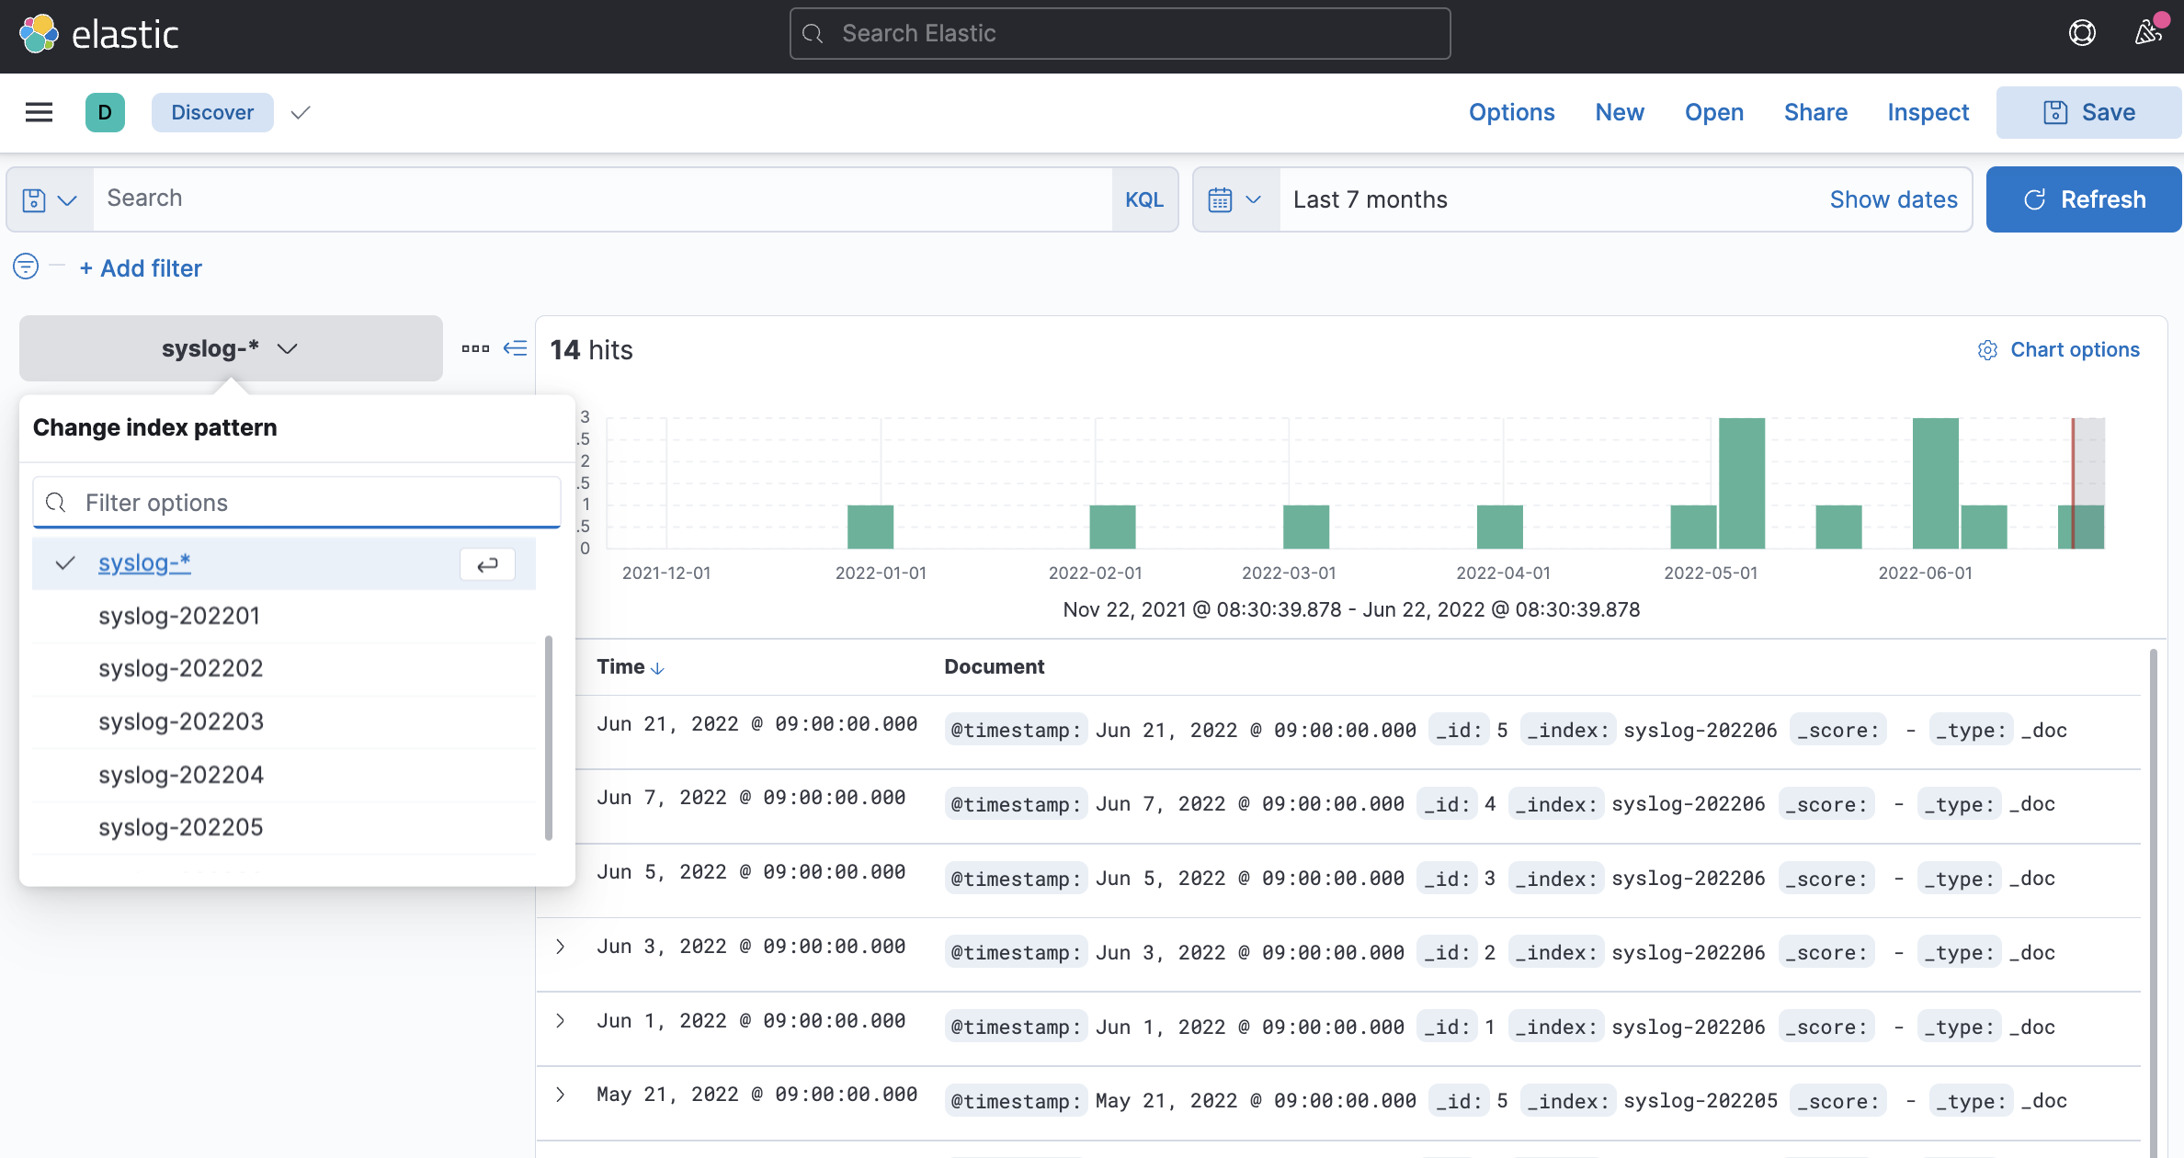The image size is (2184, 1158).
Task: Click the Add filter link
Action: 141,267
